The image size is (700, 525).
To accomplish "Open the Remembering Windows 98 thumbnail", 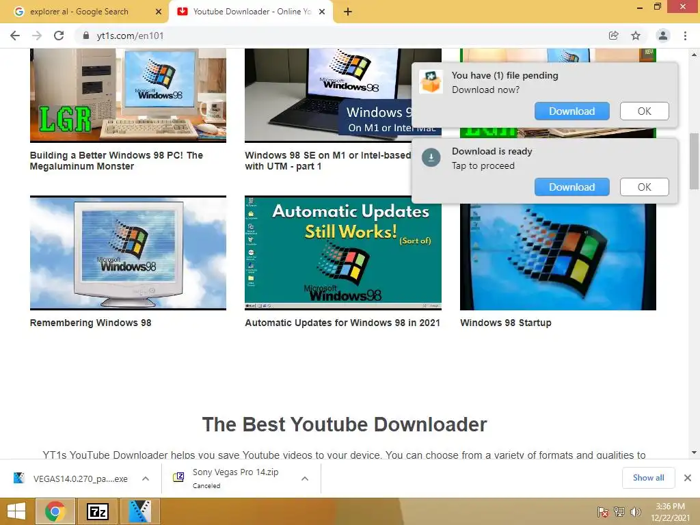I will (128, 253).
